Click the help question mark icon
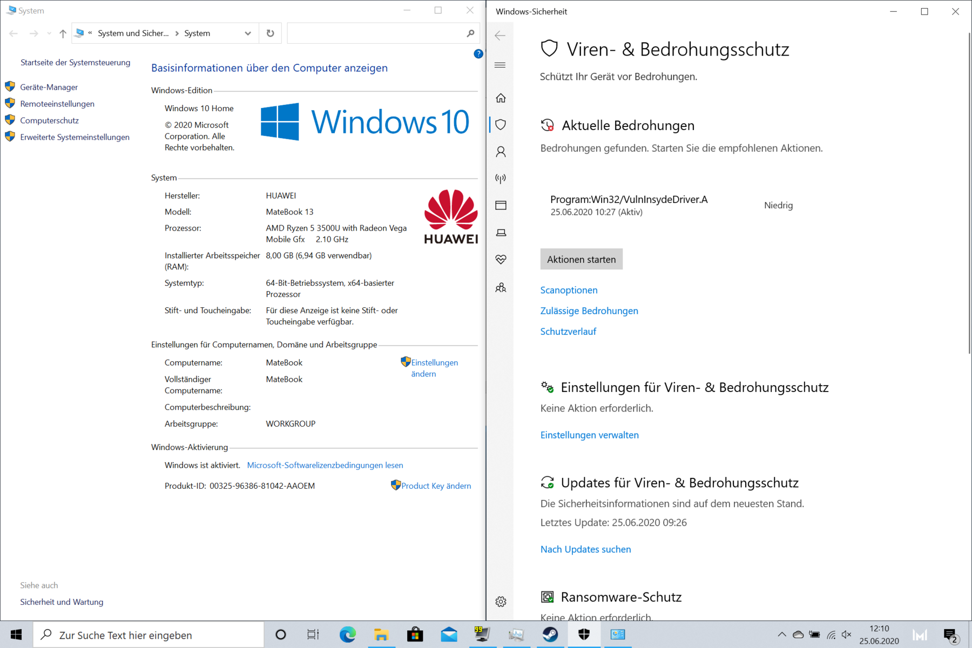This screenshot has height=648, width=972. 478,53
